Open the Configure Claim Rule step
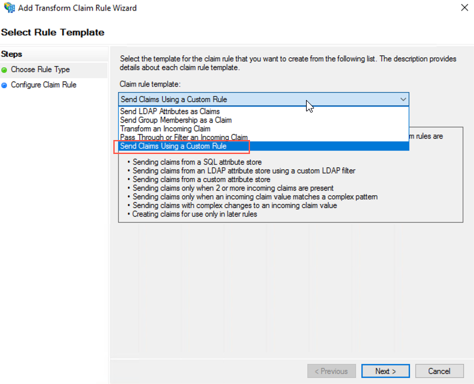The height and width of the screenshot is (384, 474). tap(43, 85)
